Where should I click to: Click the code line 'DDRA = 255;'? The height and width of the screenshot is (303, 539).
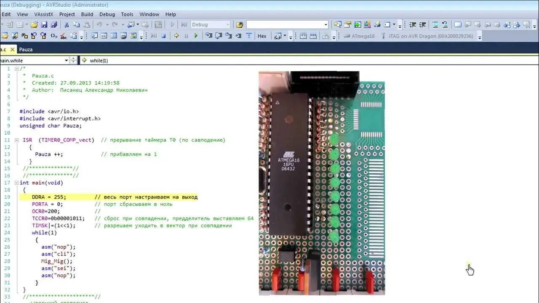(x=49, y=197)
